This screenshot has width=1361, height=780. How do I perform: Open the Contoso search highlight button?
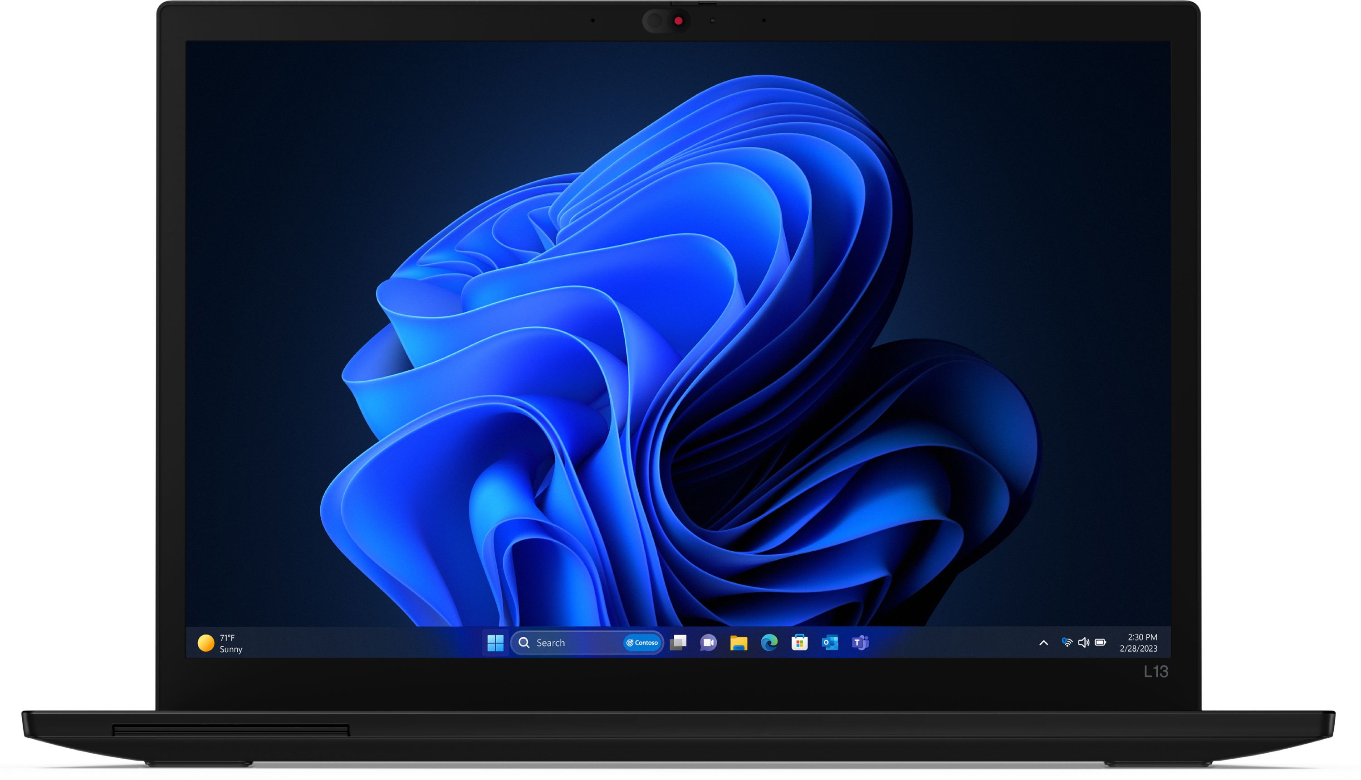[642, 643]
